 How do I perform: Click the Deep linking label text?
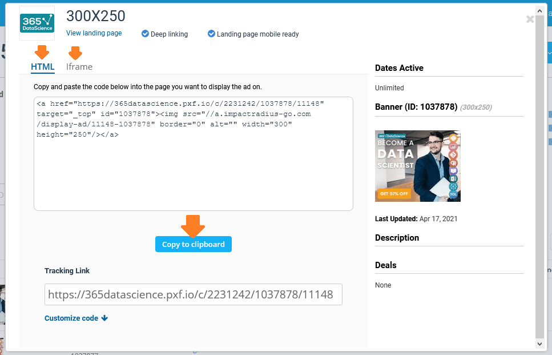point(170,34)
